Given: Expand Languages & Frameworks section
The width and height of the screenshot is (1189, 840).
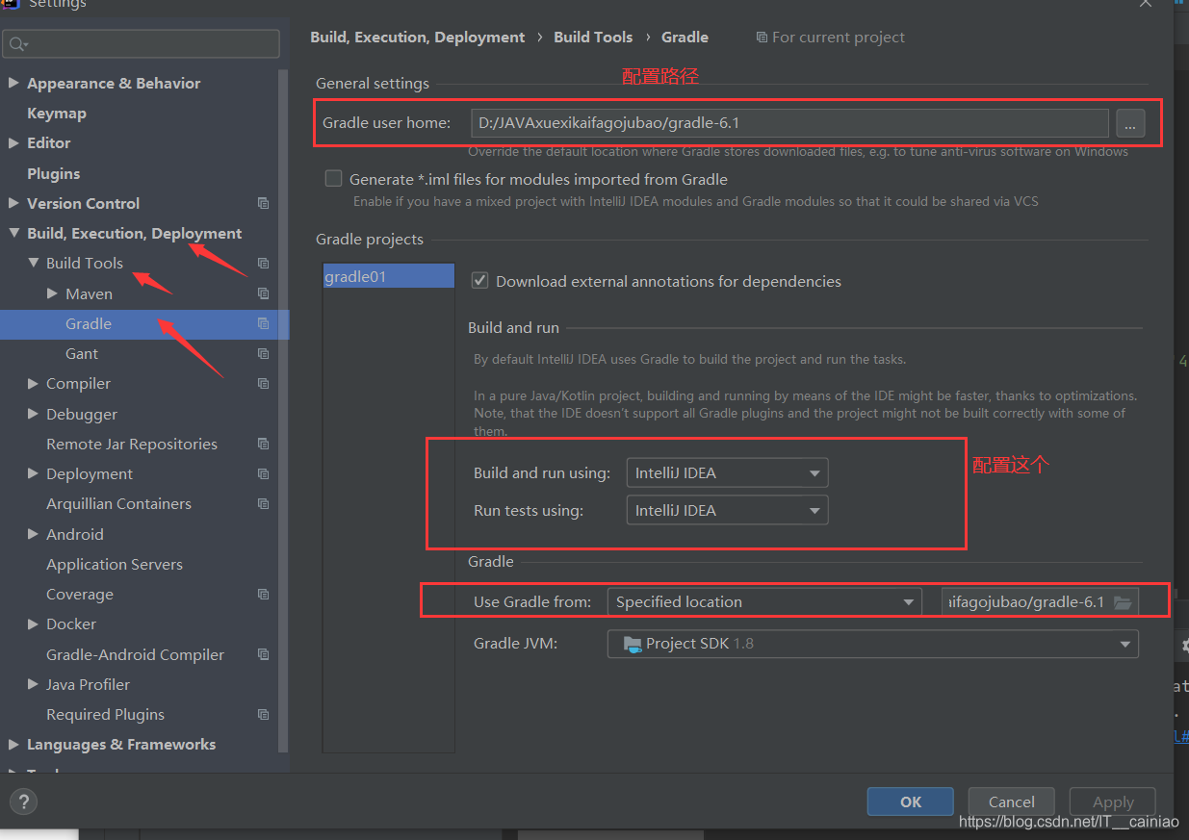Looking at the screenshot, I should point(13,744).
